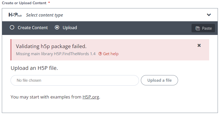Viewport: 220px width, 114px height.
Task: Click the Validating h5p package failed message
Action: coord(51,46)
